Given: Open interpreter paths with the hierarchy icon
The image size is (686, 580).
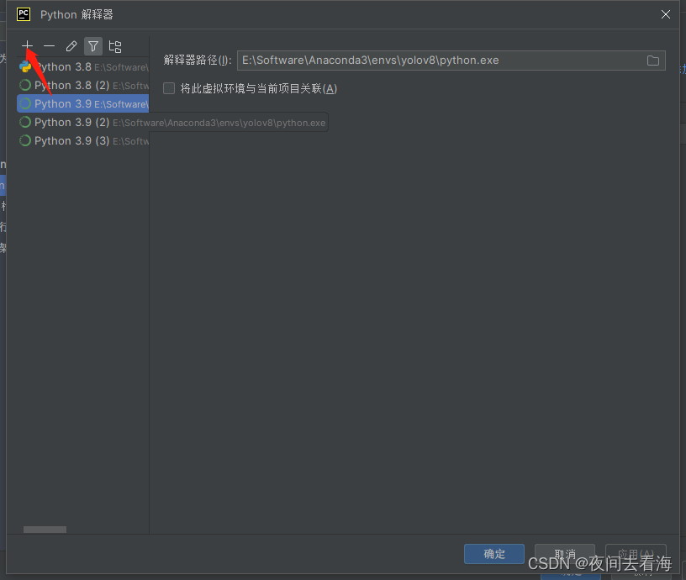Looking at the screenshot, I should [114, 46].
